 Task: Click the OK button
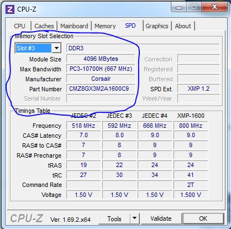point(203,218)
